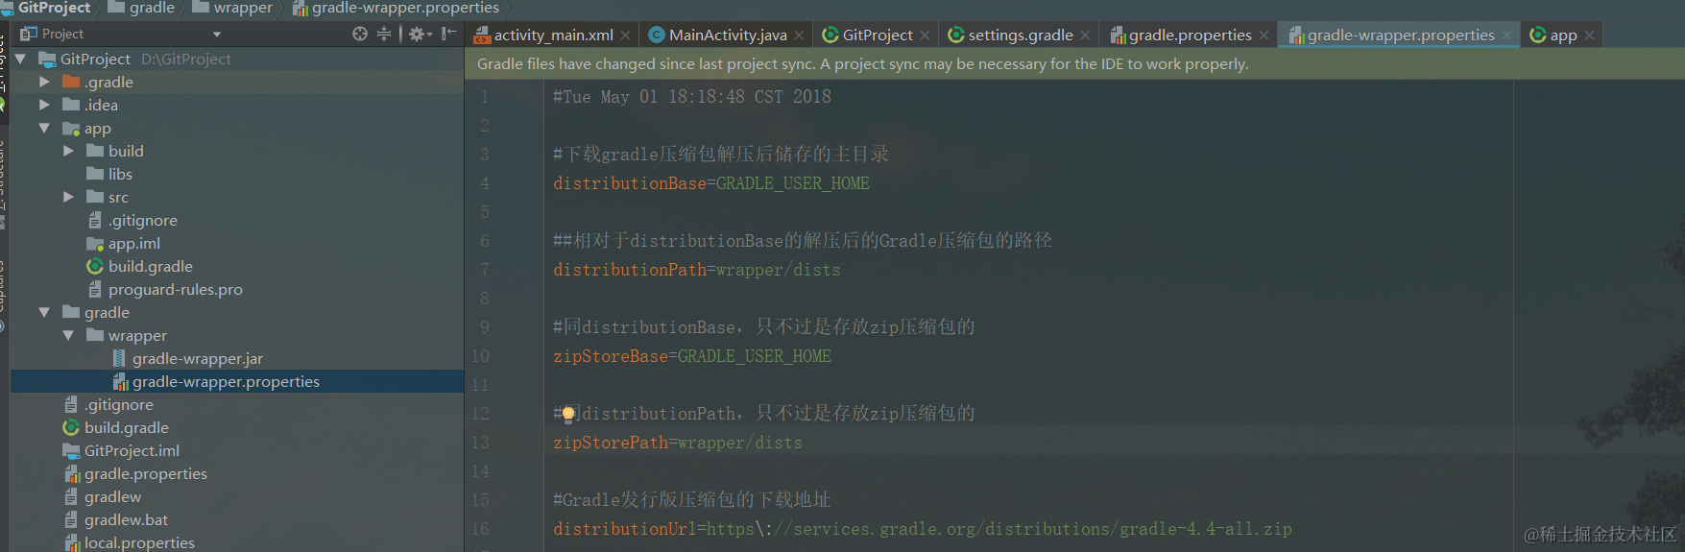Open the Project view dropdown
1685x552 pixels.
[x=217, y=35]
